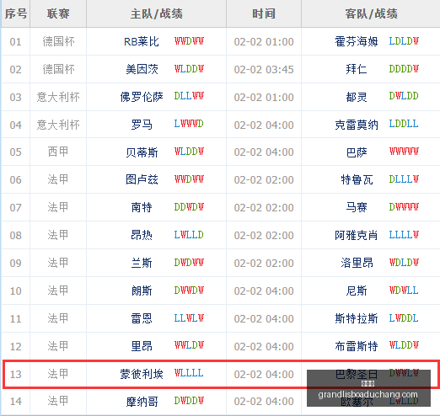Open away team 拜仁
The image size is (440, 416).
point(357,69)
